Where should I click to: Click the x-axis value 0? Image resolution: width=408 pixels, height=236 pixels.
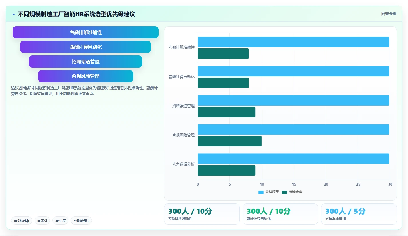(198, 184)
